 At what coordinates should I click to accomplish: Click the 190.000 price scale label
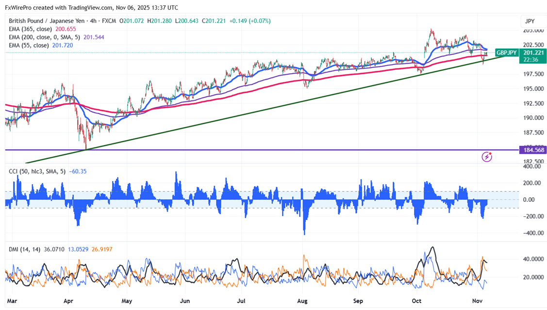point(533,118)
